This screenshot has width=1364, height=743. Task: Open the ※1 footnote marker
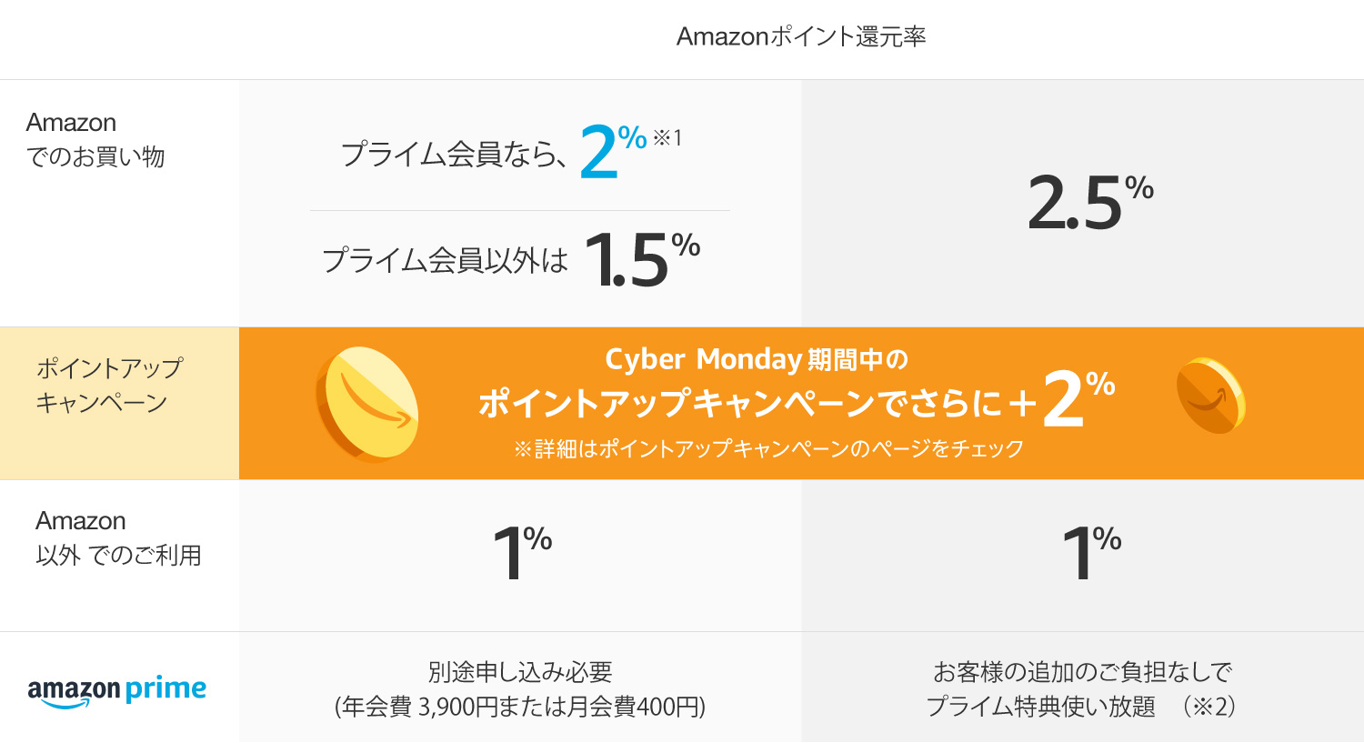(x=667, y=138)
